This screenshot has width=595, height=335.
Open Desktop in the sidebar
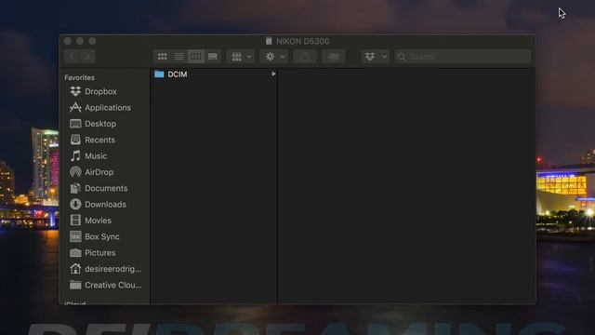[x=93, y=124]
